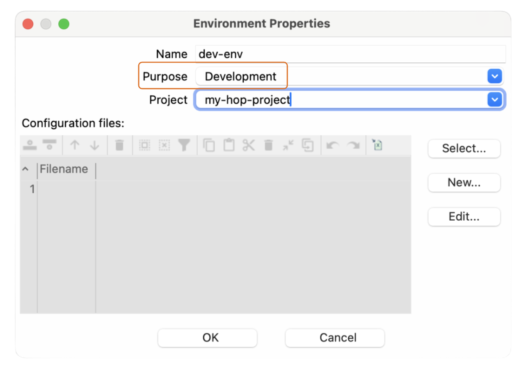Image resolution: width=526 pixels, height=369 pixels.
Task: Click the green zoom window button
Action: pyautogui.click(x=64, y=24)
